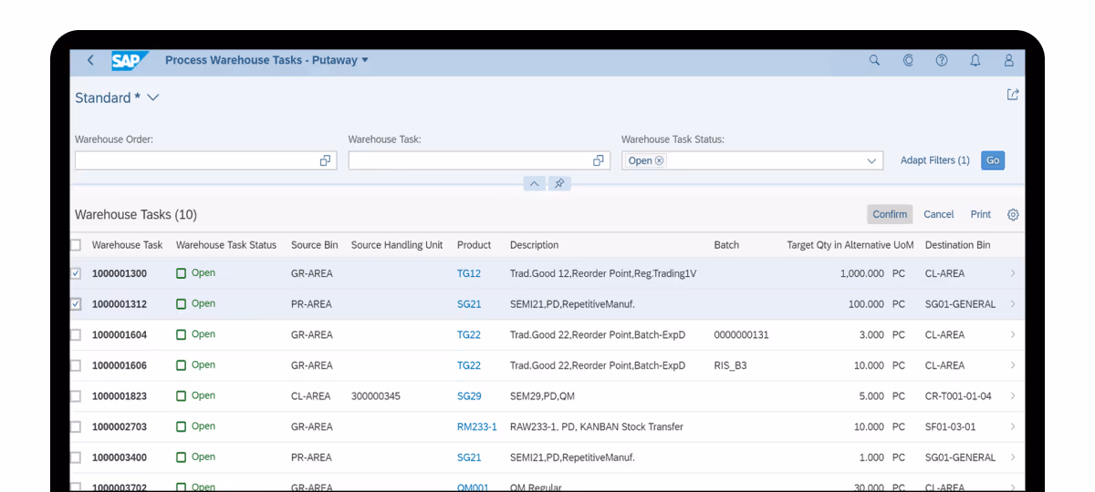1095x492 pixels.
Task: Toggle the select-all checkbox in table header
Action: (76, 245)
